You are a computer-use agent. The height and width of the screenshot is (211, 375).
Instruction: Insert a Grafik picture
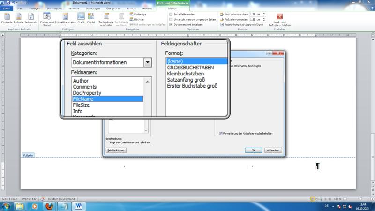tap(81, 18)
